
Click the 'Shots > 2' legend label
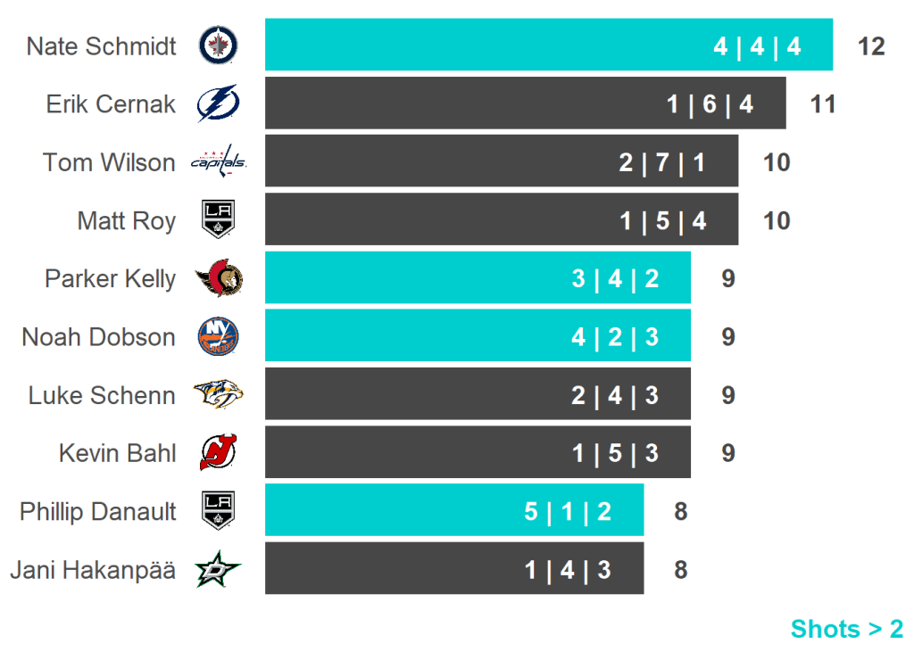pyautogui.click(x=846, y=629)
